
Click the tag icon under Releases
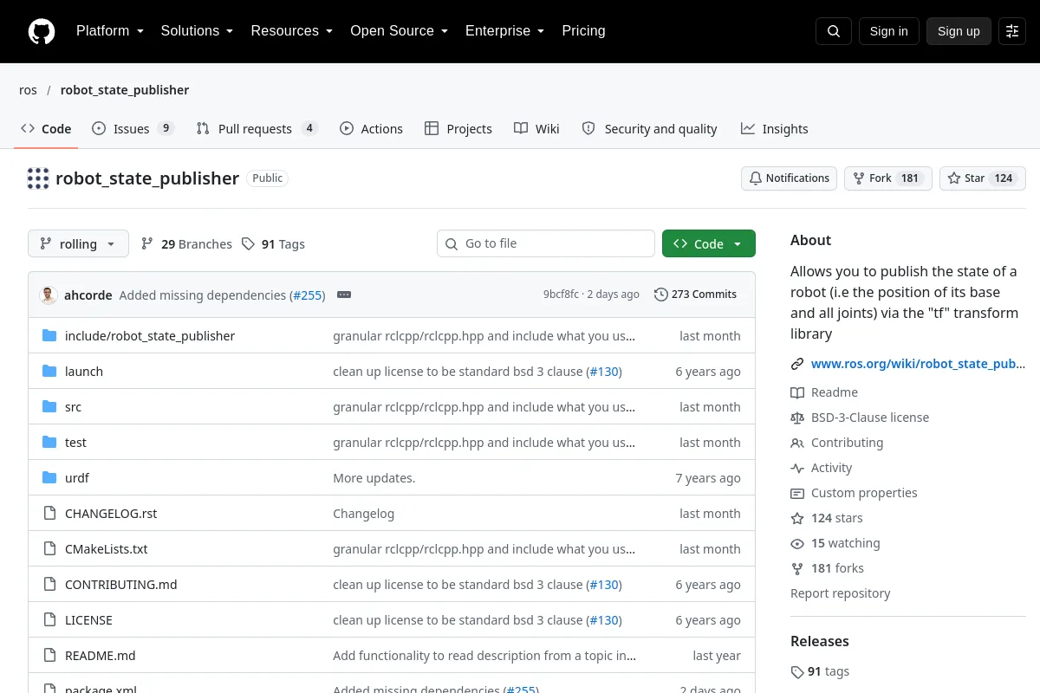click(x=797, y=671)
